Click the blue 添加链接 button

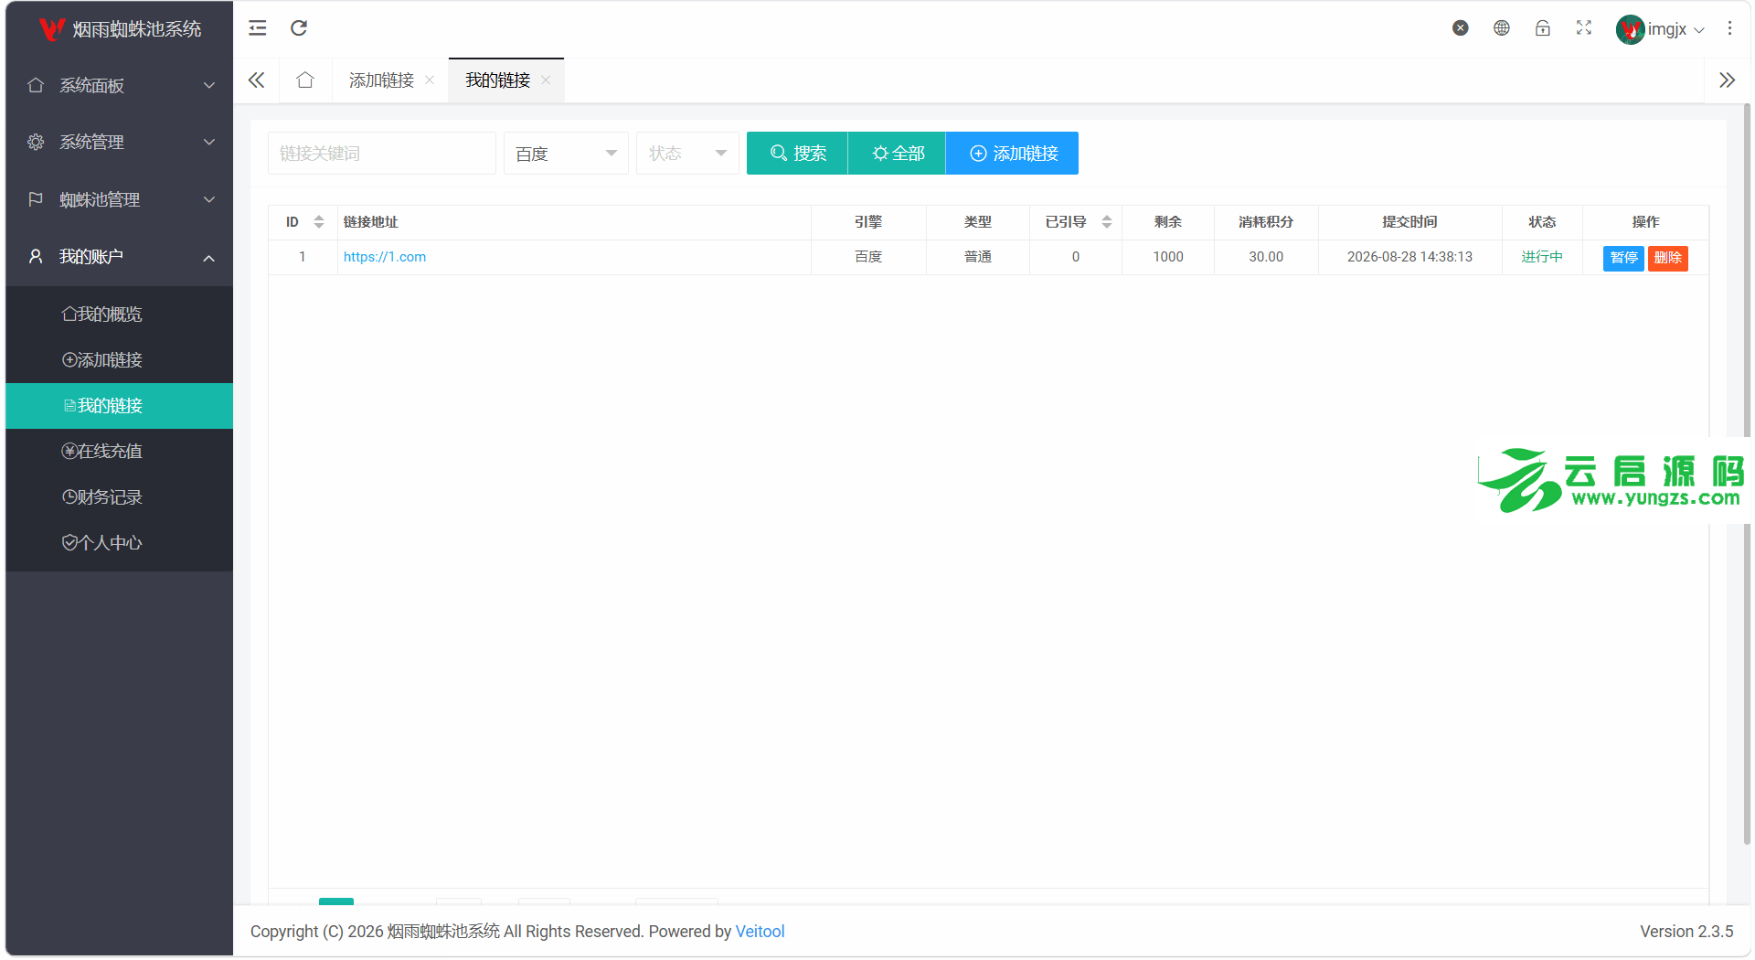point(1013,154)
